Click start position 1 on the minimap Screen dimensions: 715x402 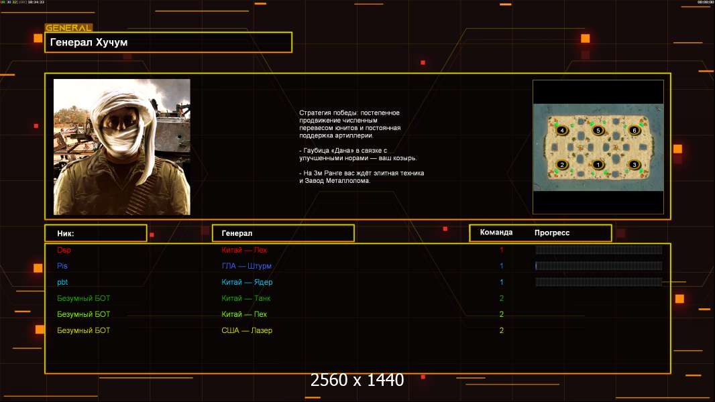point(598,164)
